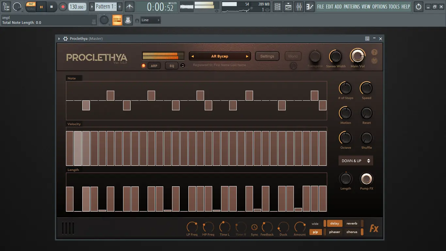This screenshot has height=251, width=446.
Task: Click the FX logo icon
Action: [x=374, y=228]
